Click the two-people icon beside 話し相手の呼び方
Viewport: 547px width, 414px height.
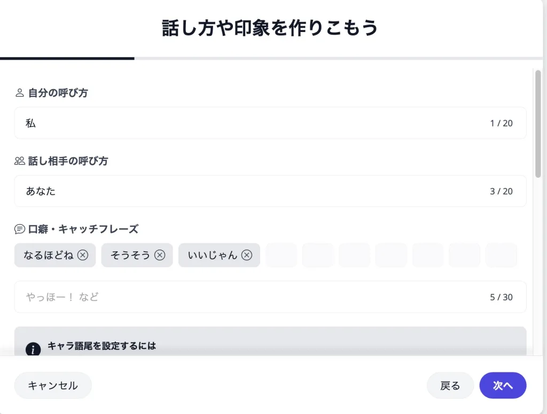(x=20, y=161)
